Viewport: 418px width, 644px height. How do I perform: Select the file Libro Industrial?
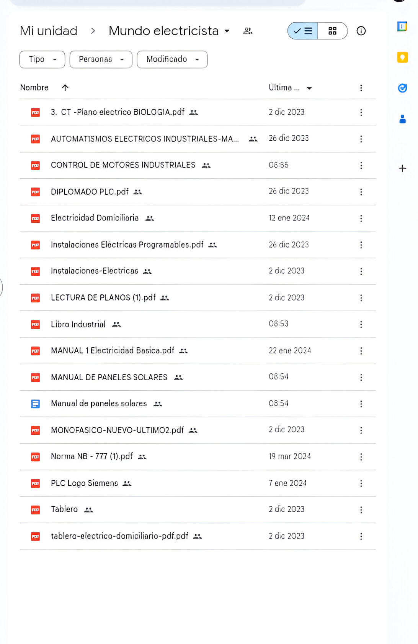(198, 324)
